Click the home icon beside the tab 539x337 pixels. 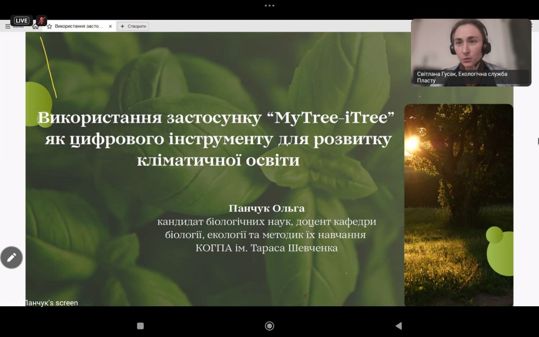(x=35, y=27)
